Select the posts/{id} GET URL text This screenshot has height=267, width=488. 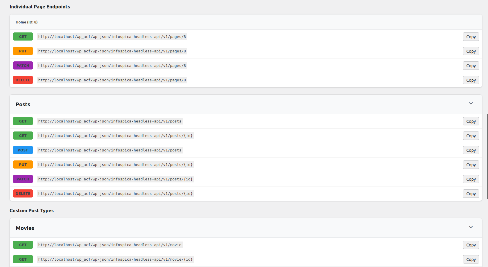[x=115, y=136]
